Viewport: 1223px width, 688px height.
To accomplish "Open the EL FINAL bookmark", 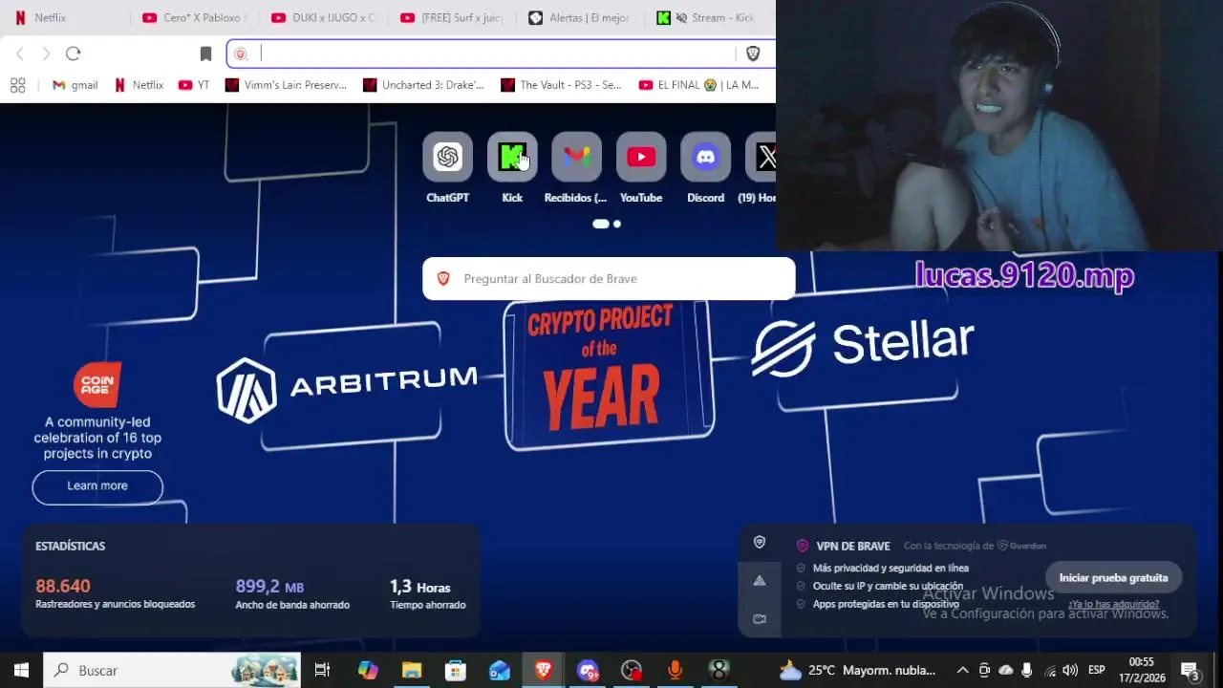I will [698, 85].
